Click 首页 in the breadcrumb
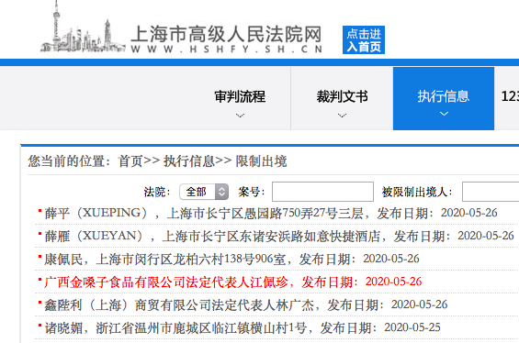This screenshot has width=519, height=343. (130, 161)
